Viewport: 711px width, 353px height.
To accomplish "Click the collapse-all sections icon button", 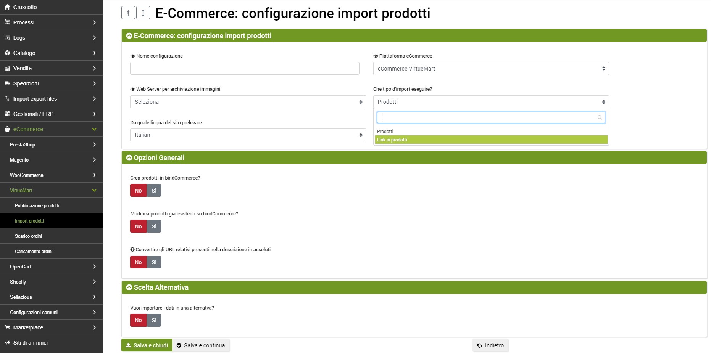I will point(128,13).
